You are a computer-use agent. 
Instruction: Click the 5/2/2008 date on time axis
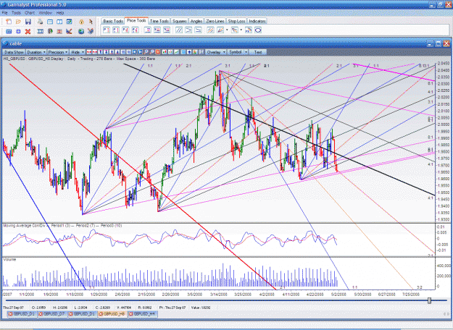pyautogui.click(x=338, y=295)
